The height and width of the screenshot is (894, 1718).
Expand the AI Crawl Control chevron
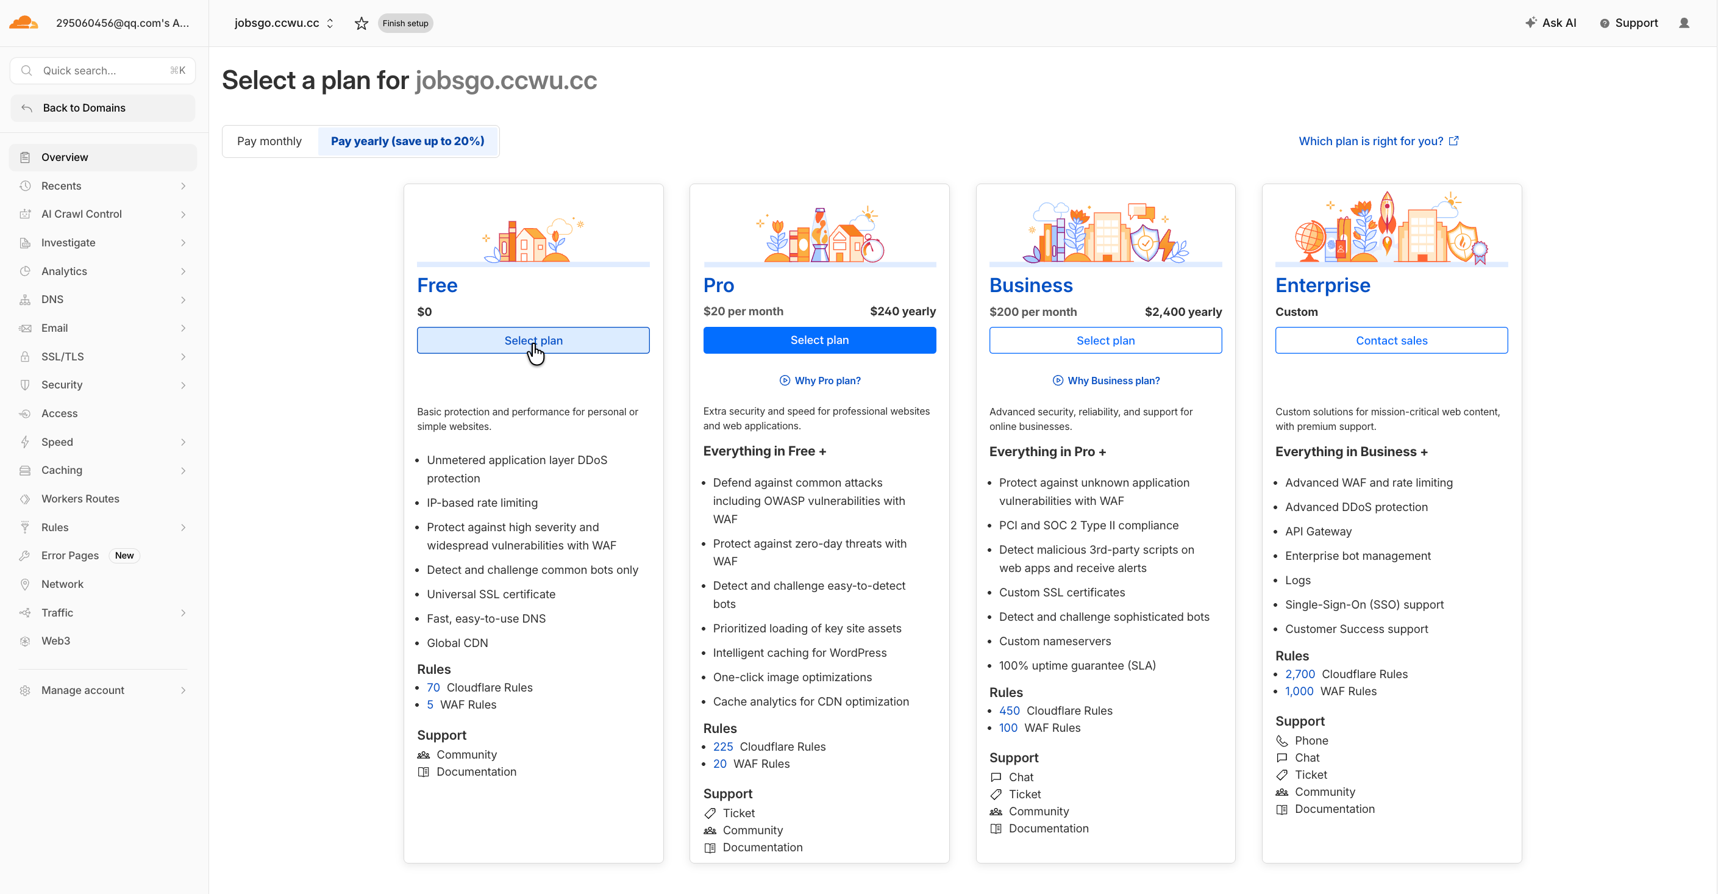(184, 214)
